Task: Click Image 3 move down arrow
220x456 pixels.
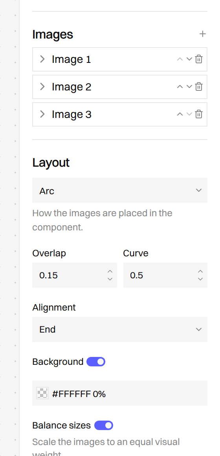Action: (189, 114)
